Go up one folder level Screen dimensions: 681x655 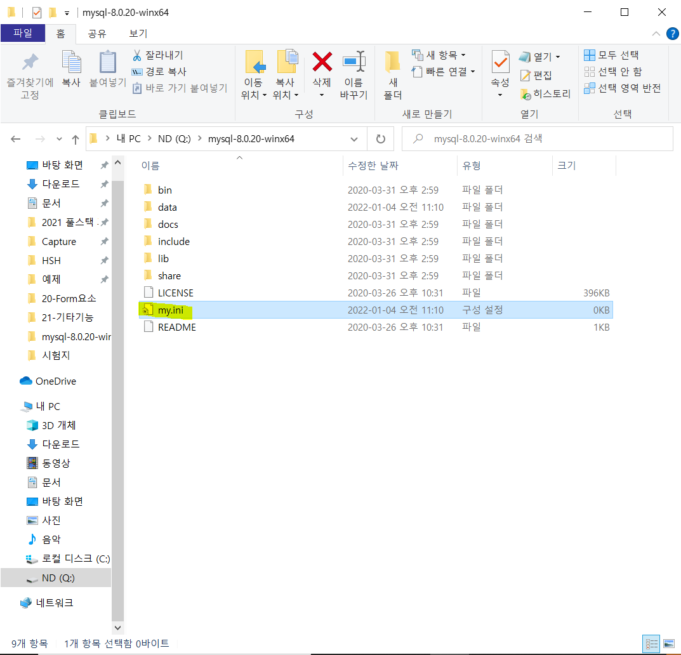tap(75, 140)
